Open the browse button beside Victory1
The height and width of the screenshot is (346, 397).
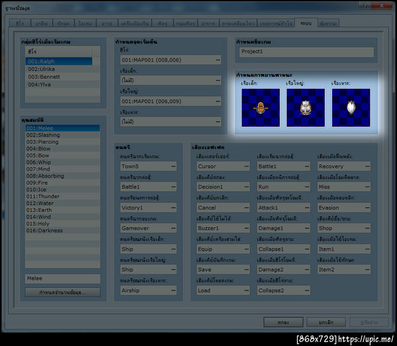pos(173,208)
